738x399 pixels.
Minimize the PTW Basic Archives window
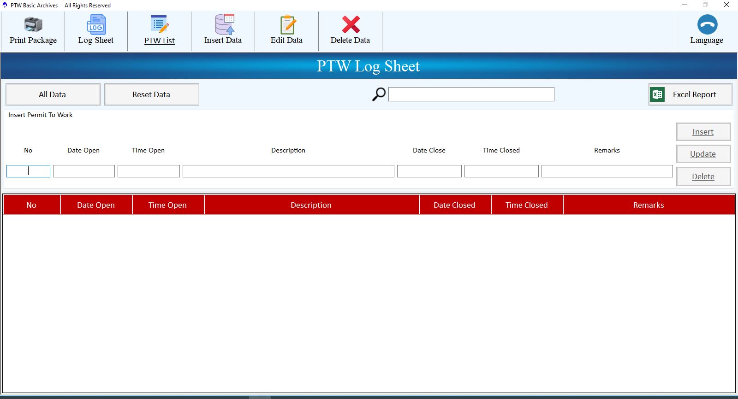coord(684,5)
